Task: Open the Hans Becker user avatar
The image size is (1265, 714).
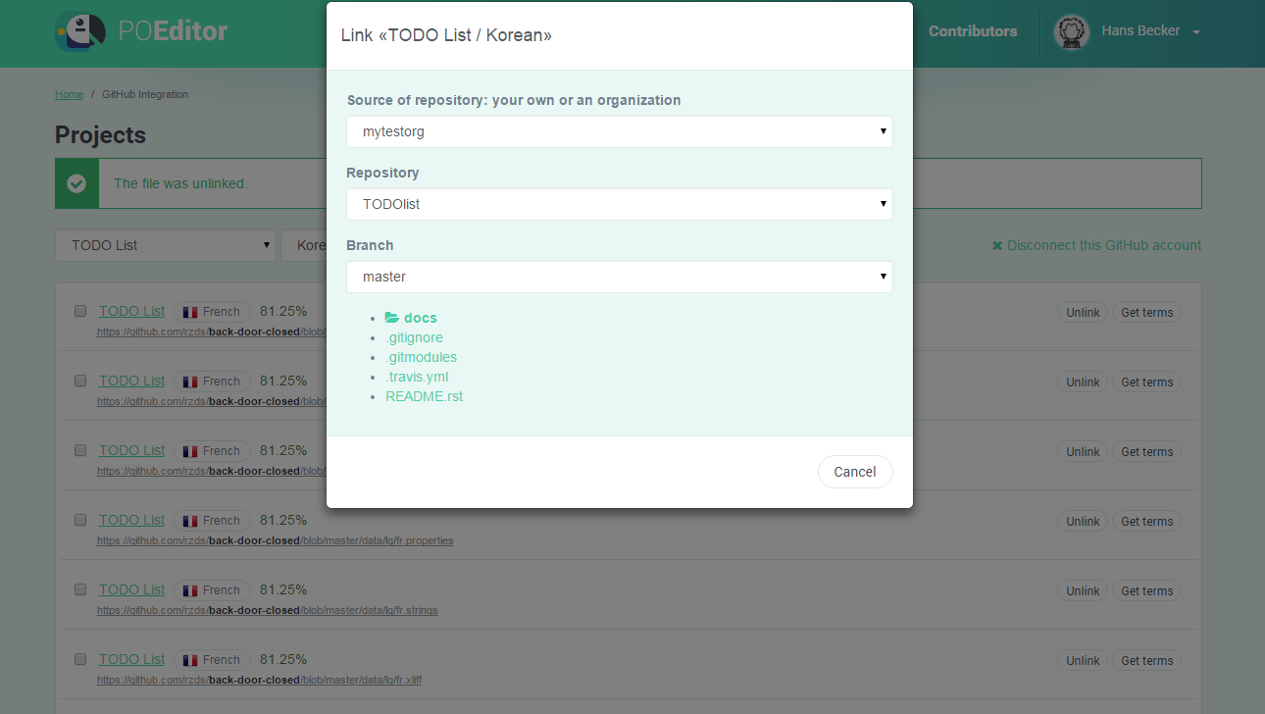Action: [1072, 31]
